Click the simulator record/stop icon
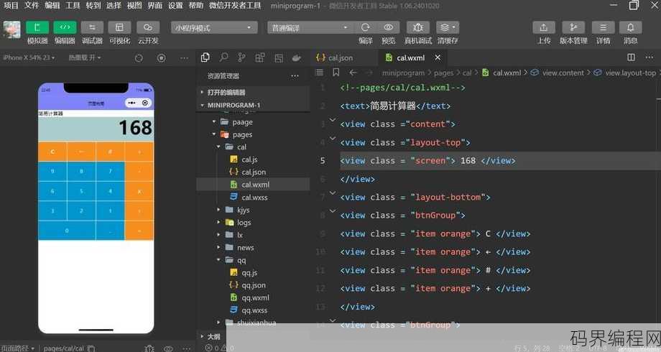Screen dimensions: 661x352 (x=161, y=57)
